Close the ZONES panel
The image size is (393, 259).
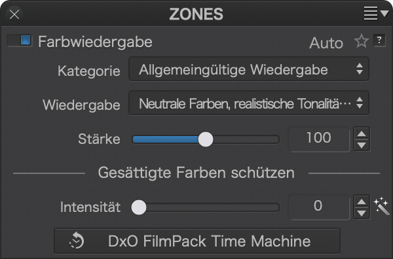coord(14,14)
